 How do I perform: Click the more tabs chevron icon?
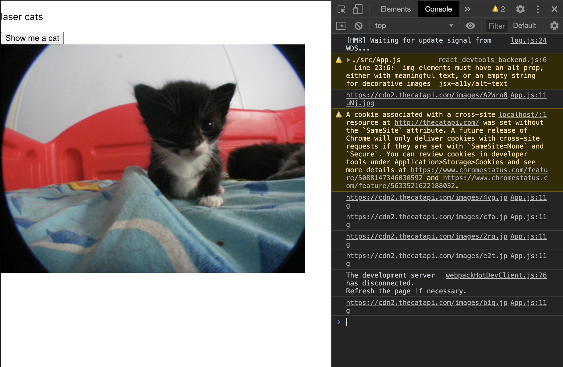point(468,9)
